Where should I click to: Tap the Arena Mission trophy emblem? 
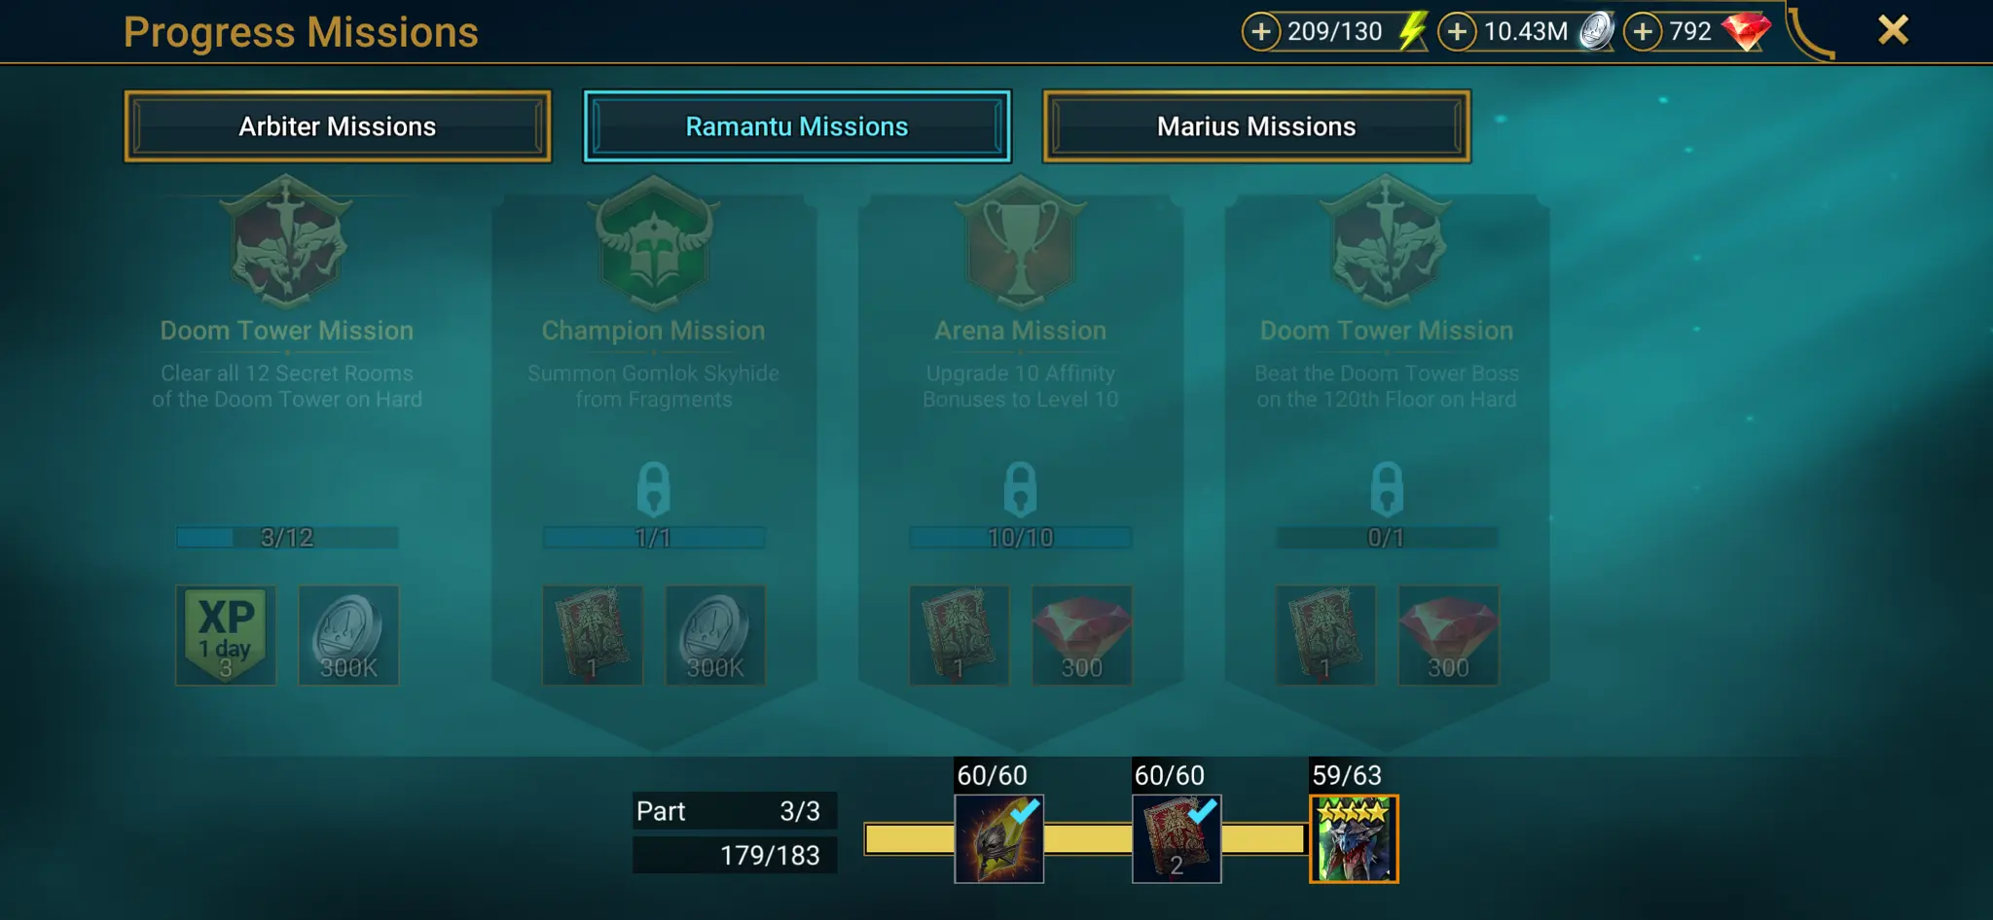click(x=1020, y=241)
